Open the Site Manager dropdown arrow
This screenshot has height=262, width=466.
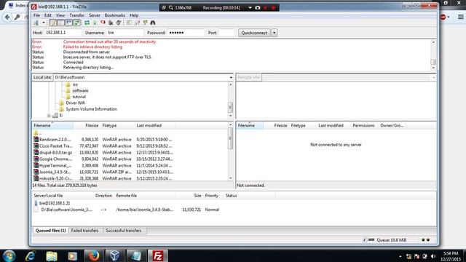(44, 23)
